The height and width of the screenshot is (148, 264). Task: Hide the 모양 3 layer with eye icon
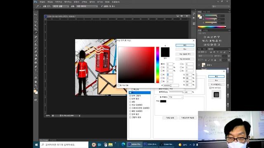click(x=199, y=65)
